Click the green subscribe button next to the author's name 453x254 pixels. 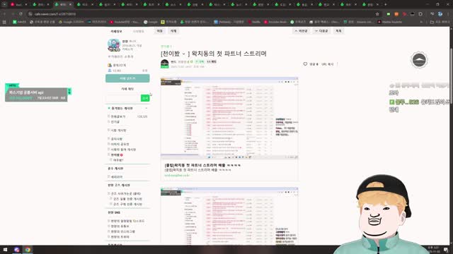[x=200, y=61]
